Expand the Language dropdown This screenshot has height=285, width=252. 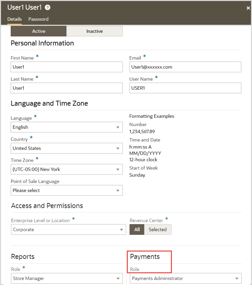(x=67, y=127)
